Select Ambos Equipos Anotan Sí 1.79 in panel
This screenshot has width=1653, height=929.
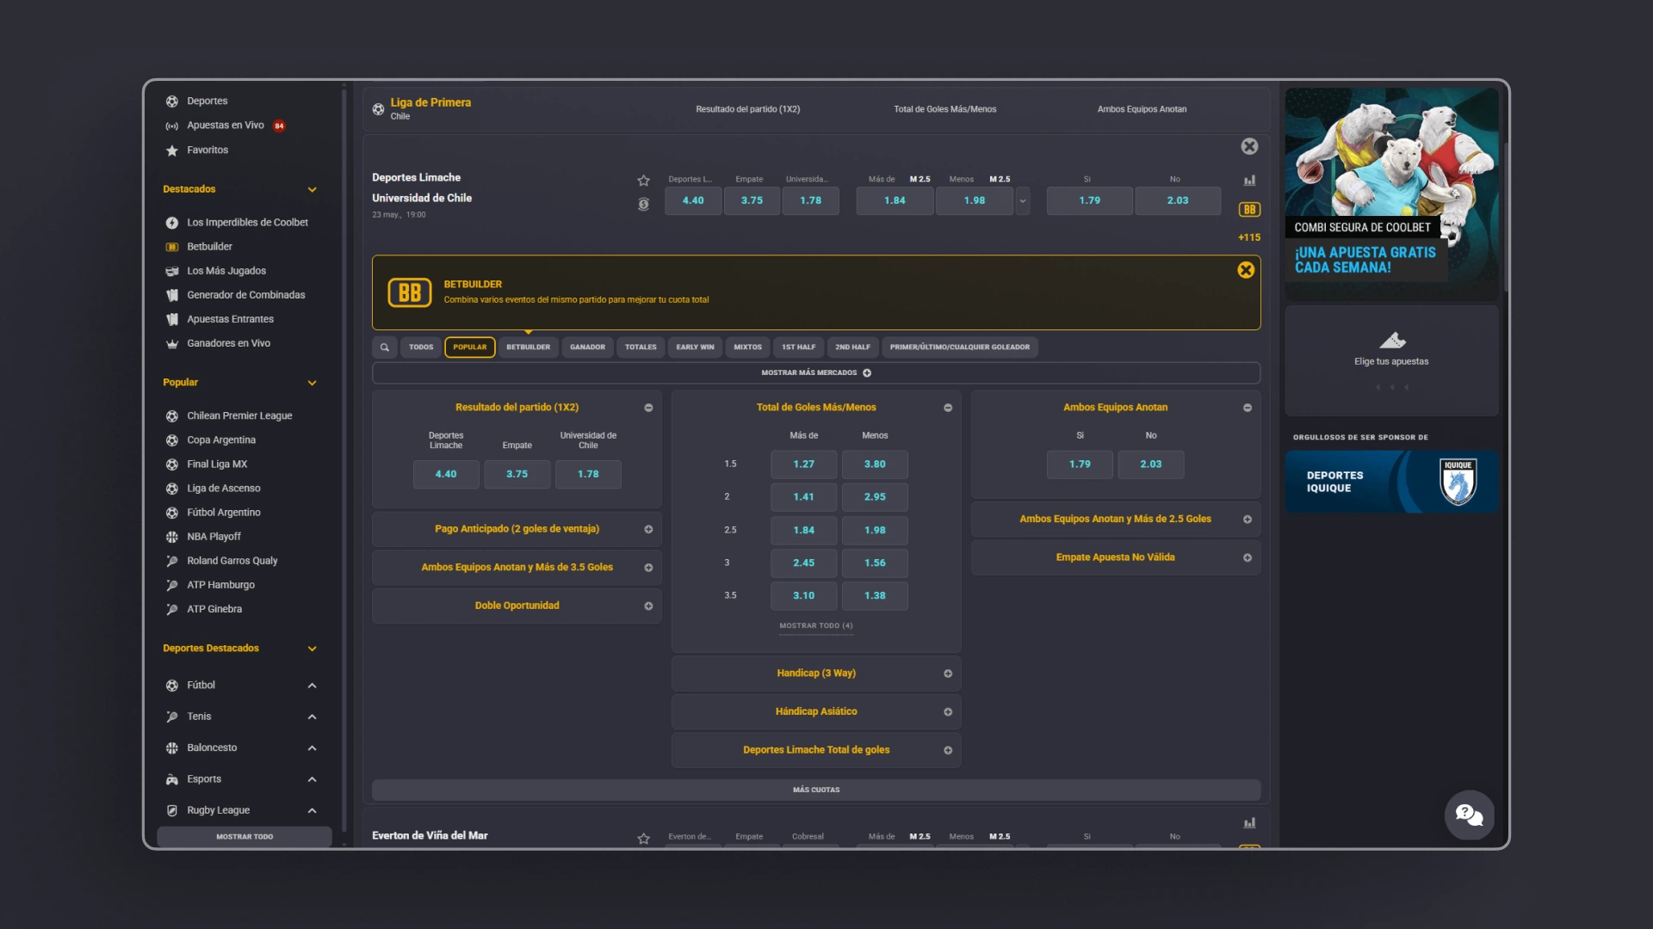tap(1080, 464)
